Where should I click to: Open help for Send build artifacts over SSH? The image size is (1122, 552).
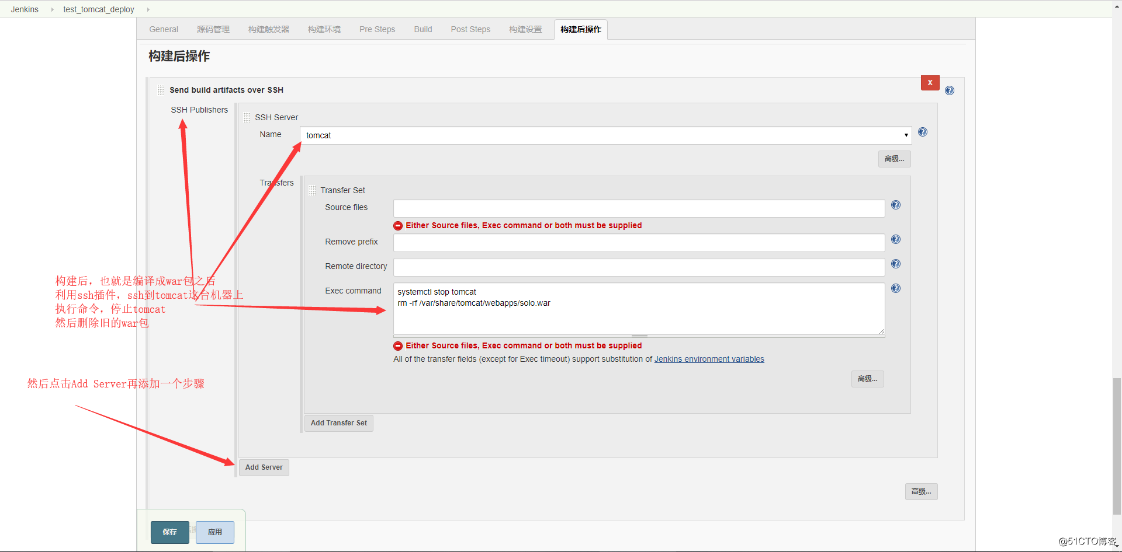pyautogui.click(x=950, y=90)
